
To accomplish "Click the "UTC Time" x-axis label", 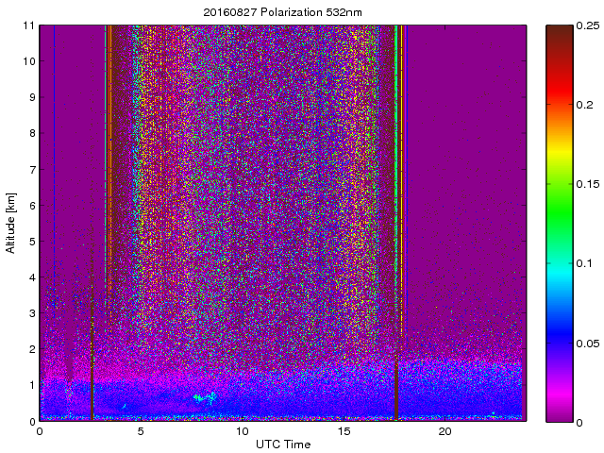I will click(282, 444).
